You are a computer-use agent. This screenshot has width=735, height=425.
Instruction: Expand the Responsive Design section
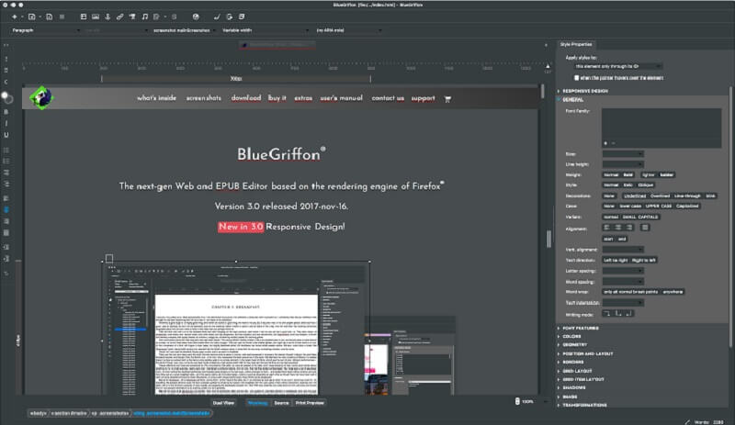pos(585,91)
